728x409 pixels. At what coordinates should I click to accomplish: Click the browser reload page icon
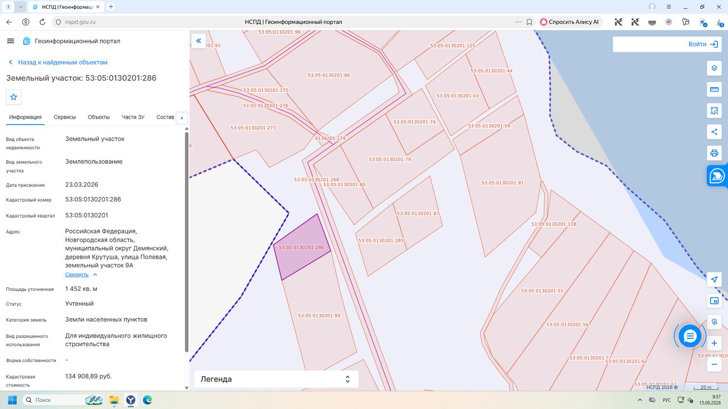point(42,22)
